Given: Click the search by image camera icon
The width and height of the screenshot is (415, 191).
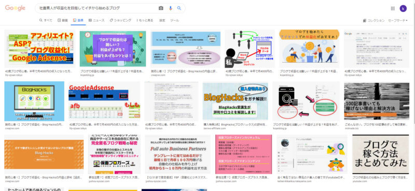Looking at the screenshot, I should click(x=161, y=8).
